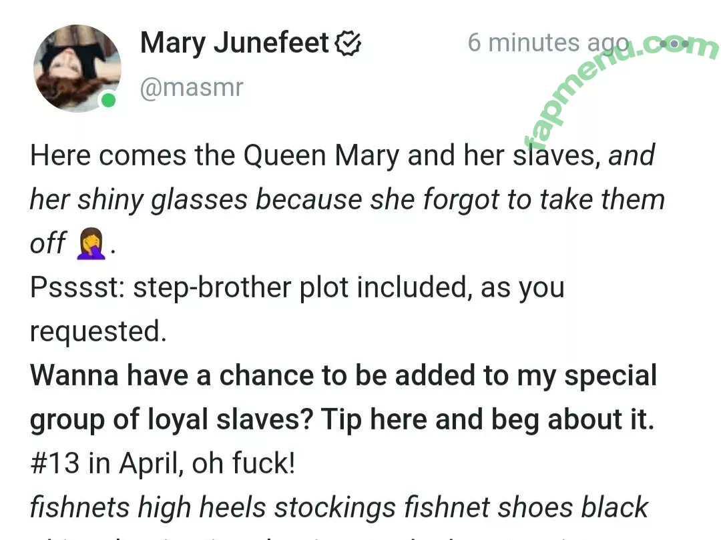Select the 'fishnets' tag word
The height and width of the screenshot is (540, 721).
point(80,507)
